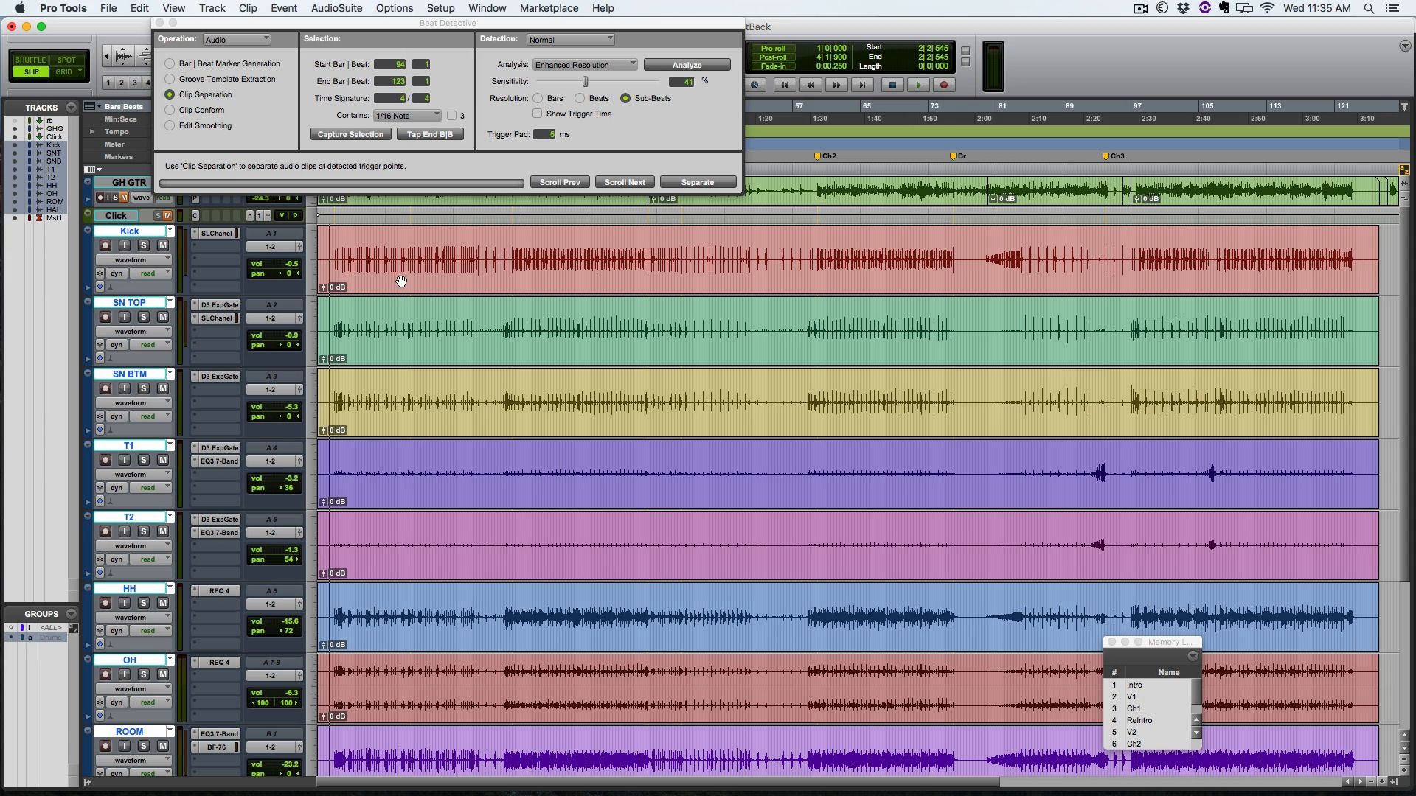Screen dimensions: 1416x796
Task: Open the AudioSuite menu
Action: [x=336, y=8]
